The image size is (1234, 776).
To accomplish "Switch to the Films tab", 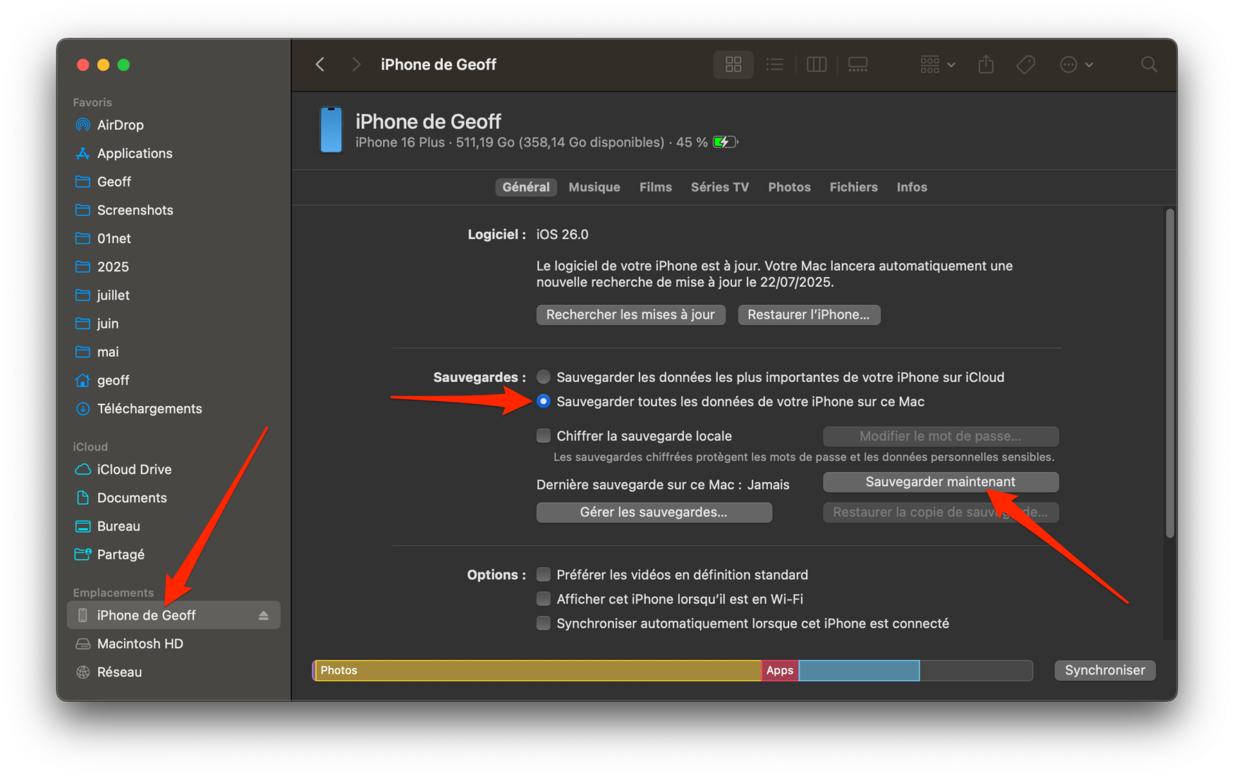I will coord(656,187).
